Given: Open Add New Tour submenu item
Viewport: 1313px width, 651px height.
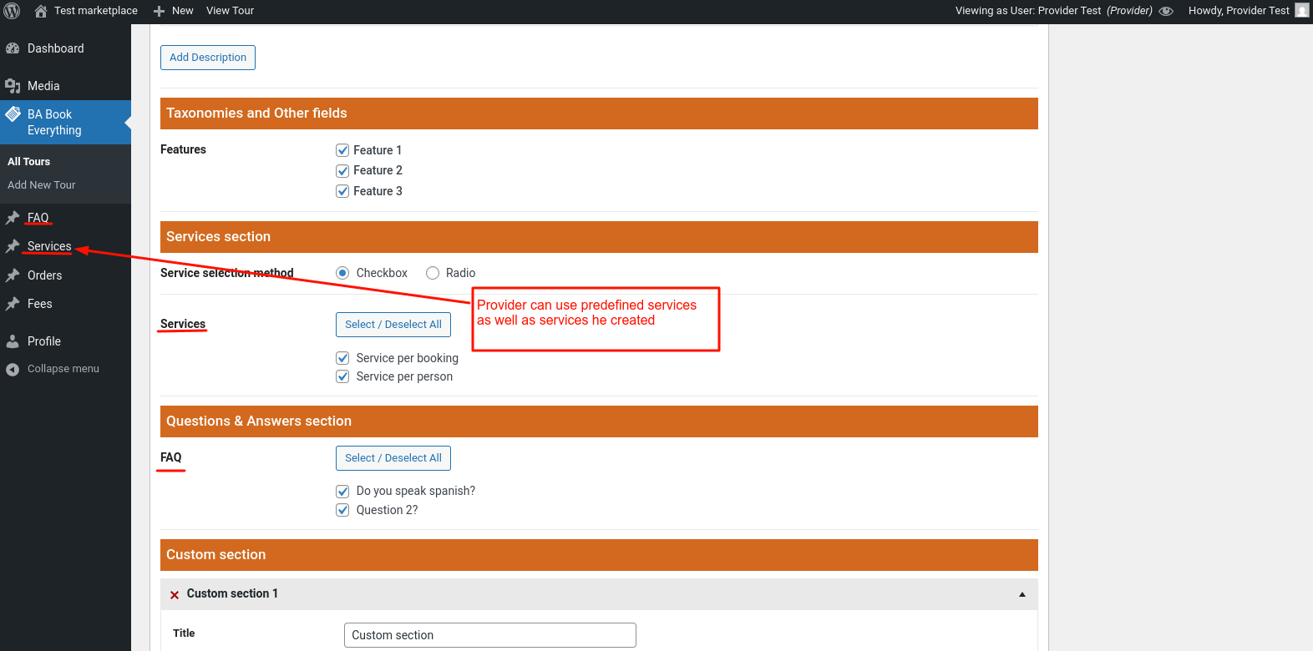Looking at the screenshot, I should [42, 185].
